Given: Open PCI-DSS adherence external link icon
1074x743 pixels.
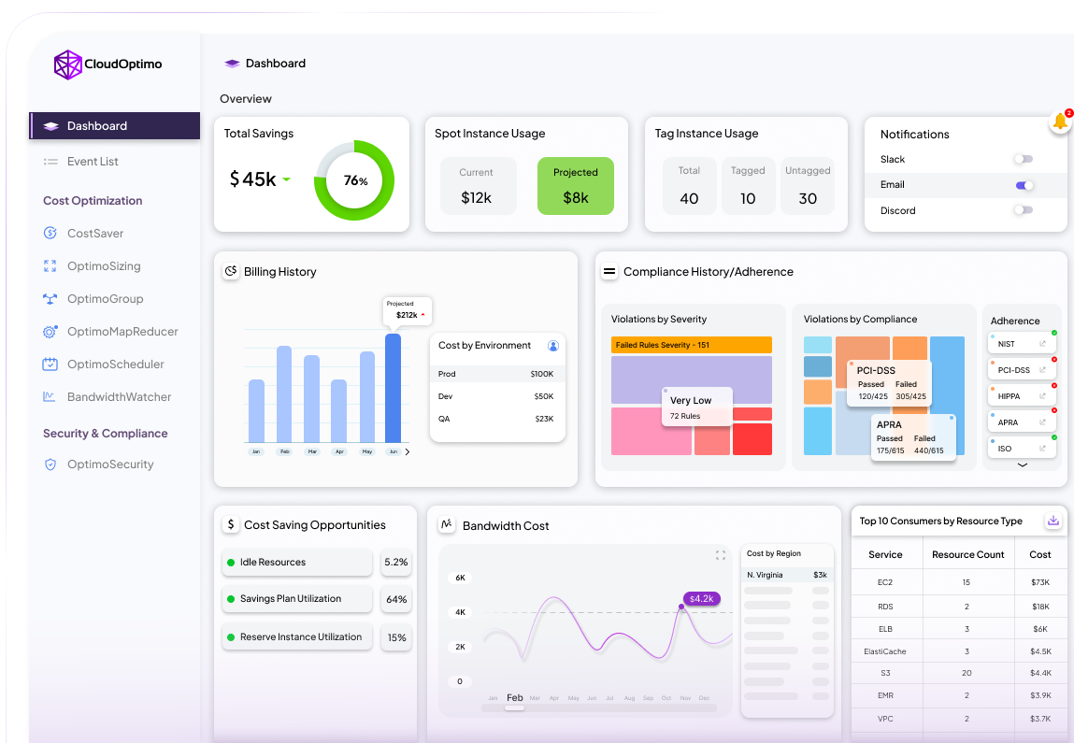Looking at the screenshot, I should [1042, 370].
